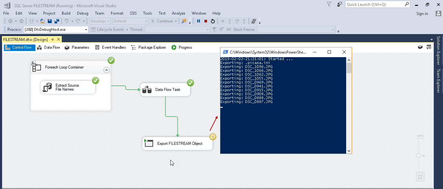Click the Continue button

pyautogui.click(x=162, y=21)
